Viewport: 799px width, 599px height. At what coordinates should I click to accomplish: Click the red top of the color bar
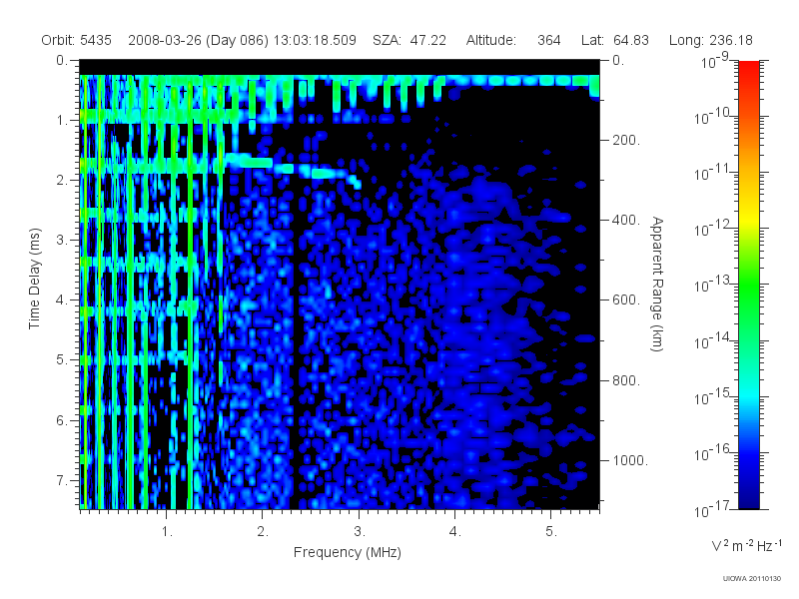tap(749, 69)
